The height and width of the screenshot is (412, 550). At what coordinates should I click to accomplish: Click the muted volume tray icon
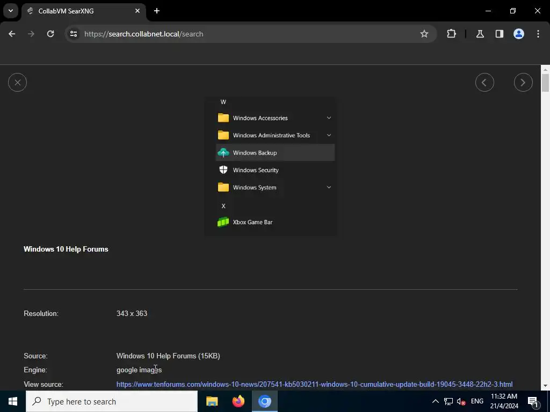coord(461,401)
